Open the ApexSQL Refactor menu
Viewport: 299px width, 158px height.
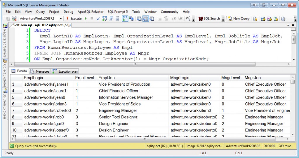click(x=91, y=12)
